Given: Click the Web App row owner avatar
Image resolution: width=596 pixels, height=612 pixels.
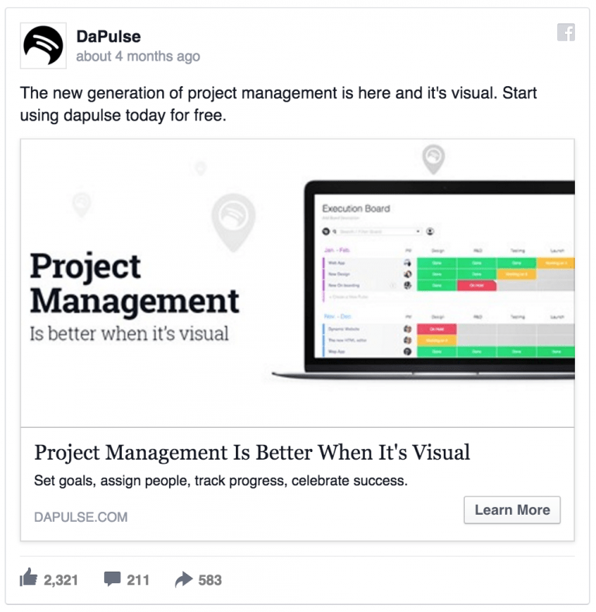Looking at the screenshot, I should pos(407,263).
